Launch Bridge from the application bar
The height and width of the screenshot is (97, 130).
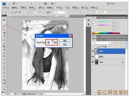coord(9,4)
